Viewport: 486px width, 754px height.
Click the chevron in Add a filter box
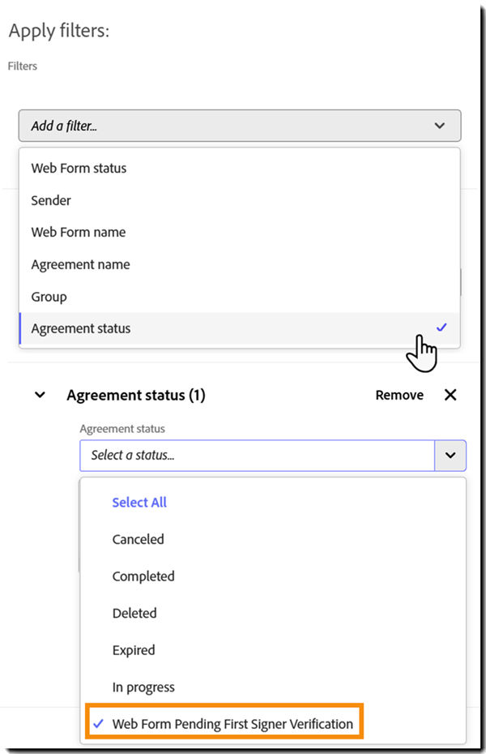pos(439,126)
